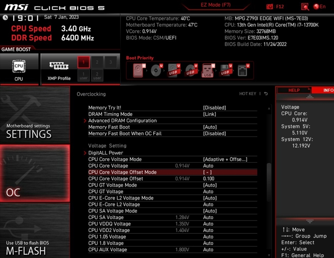Change language via the En globe icon
This screenshot has height=258, width=334.
[319, 7]
